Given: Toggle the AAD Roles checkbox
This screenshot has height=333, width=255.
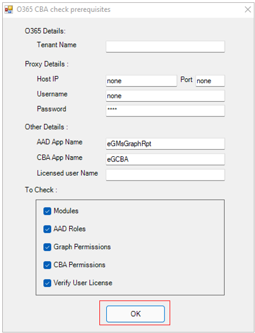Looking at the screenshot, I should point(47,229).
